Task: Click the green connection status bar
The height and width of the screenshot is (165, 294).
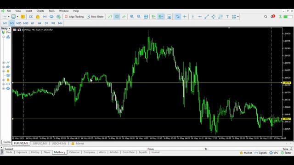Action: tap(288, 17)
